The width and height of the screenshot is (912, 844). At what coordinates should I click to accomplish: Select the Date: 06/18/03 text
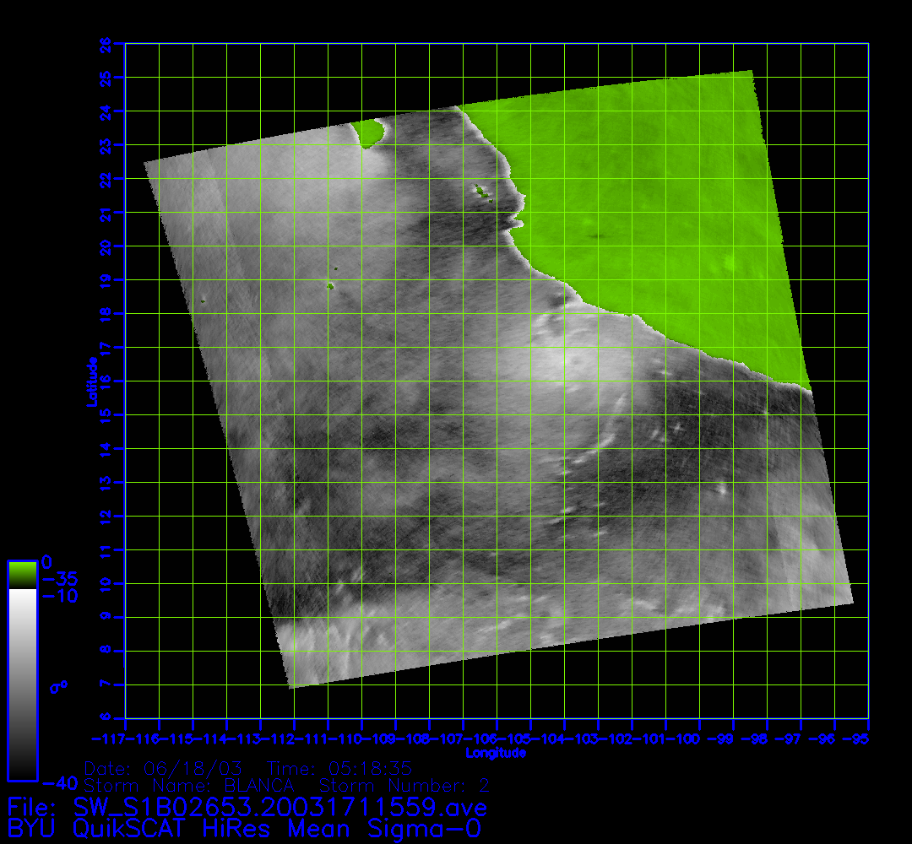click(x=164, y=769)
